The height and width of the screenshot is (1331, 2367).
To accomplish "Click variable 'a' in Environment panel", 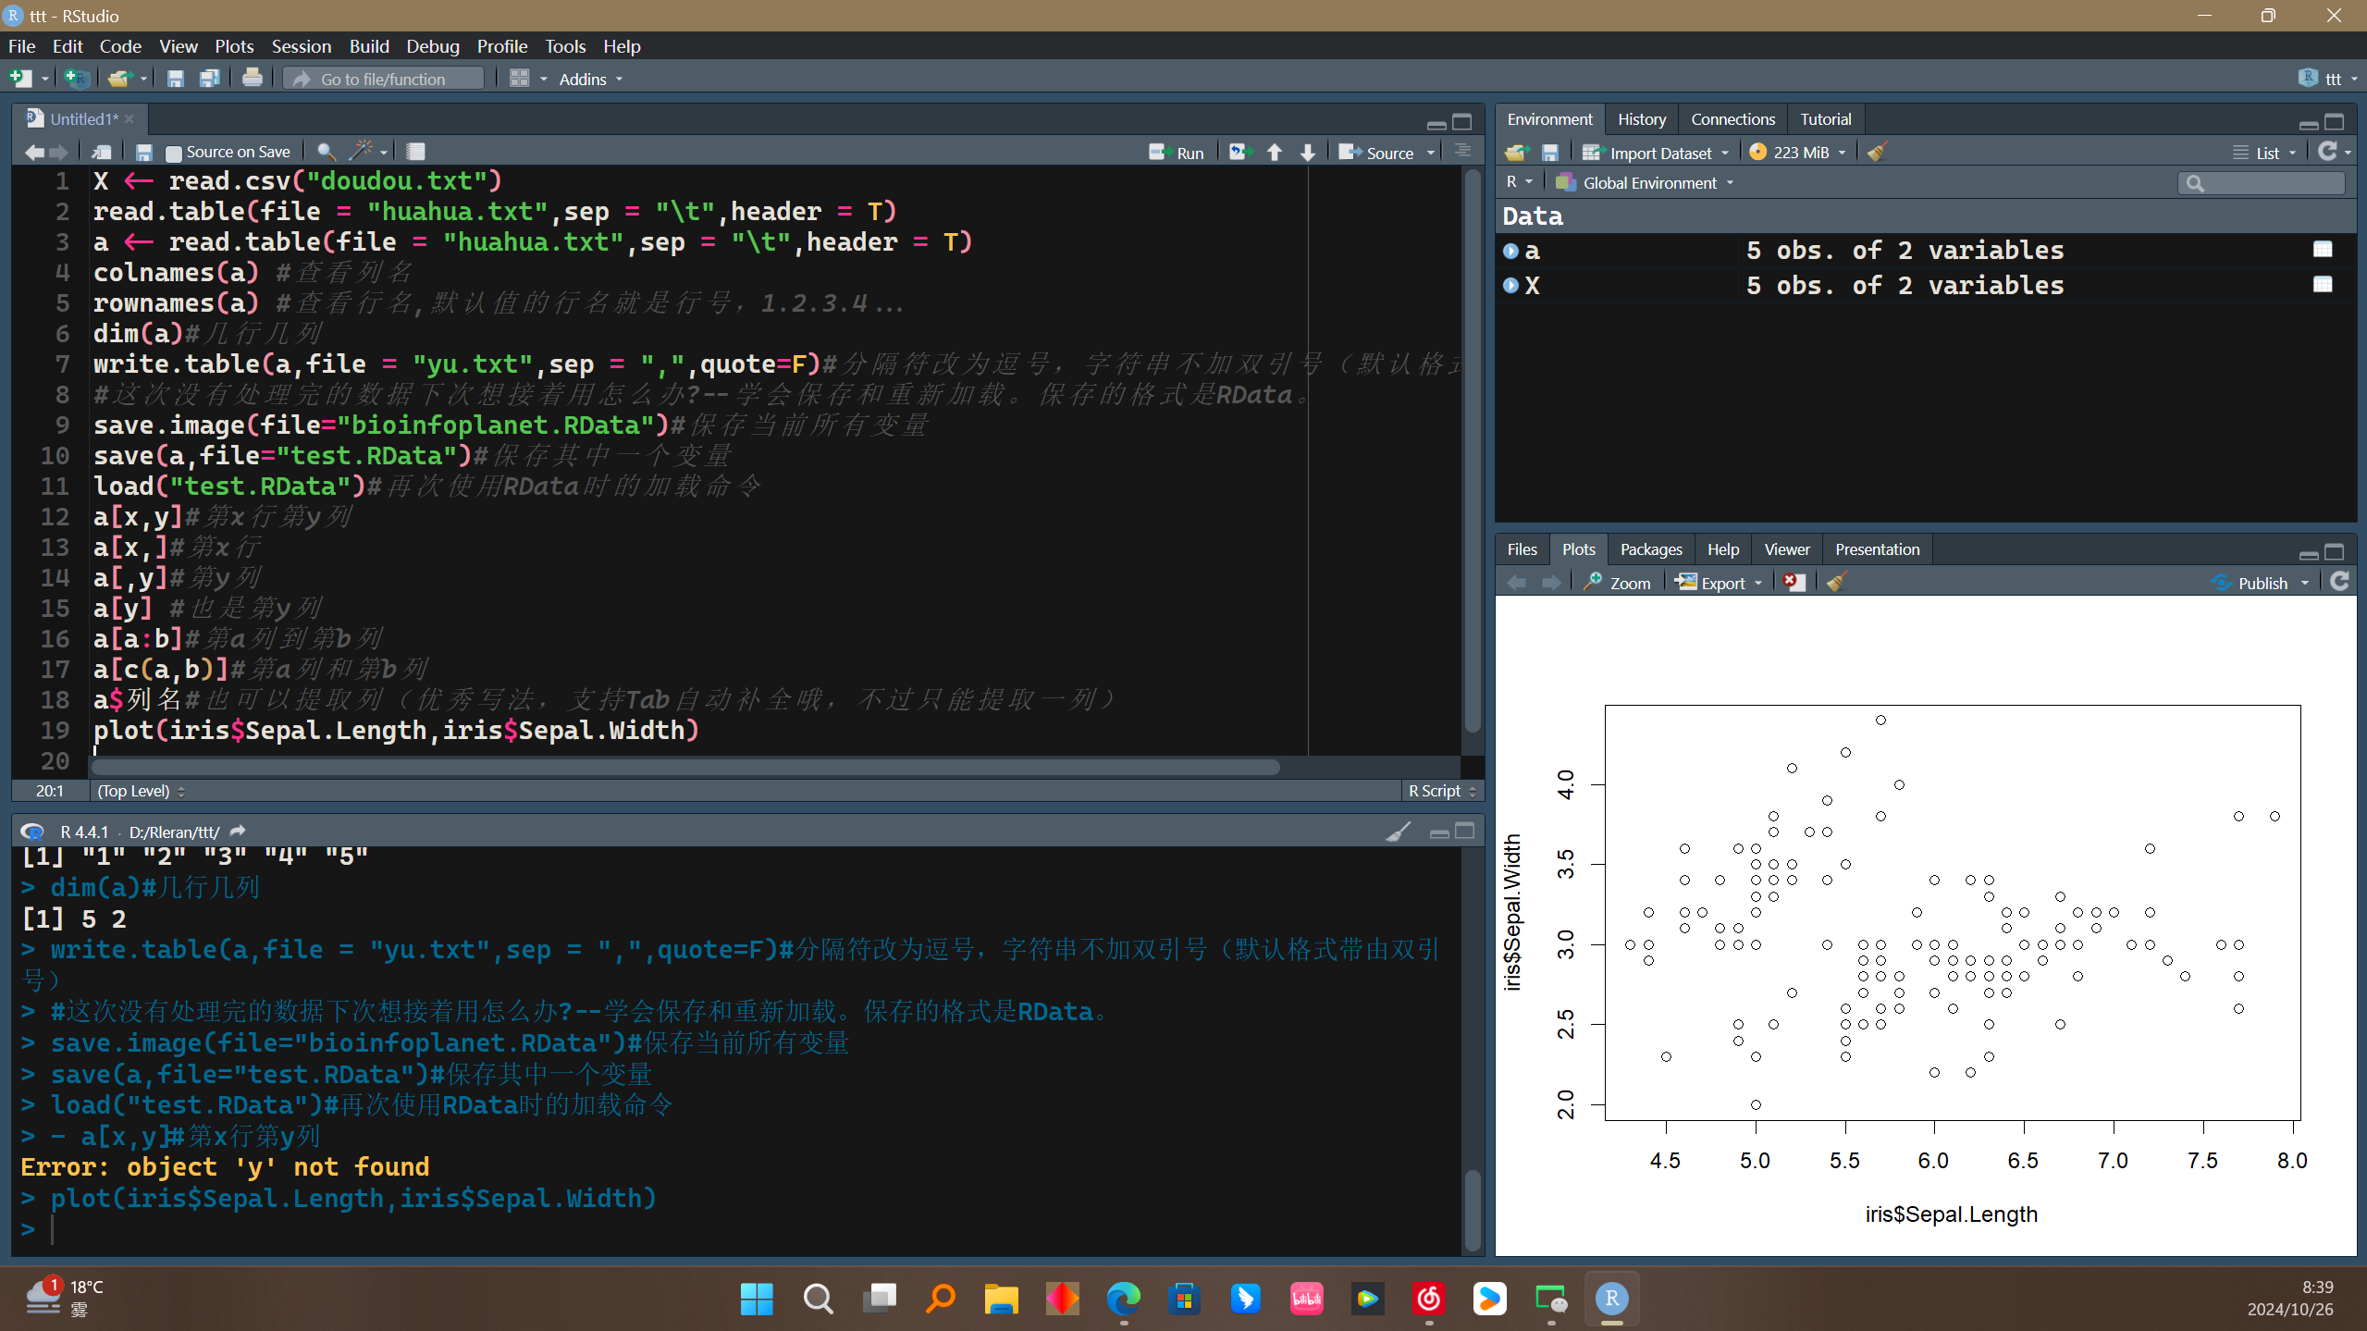I will click(1532, 249).
